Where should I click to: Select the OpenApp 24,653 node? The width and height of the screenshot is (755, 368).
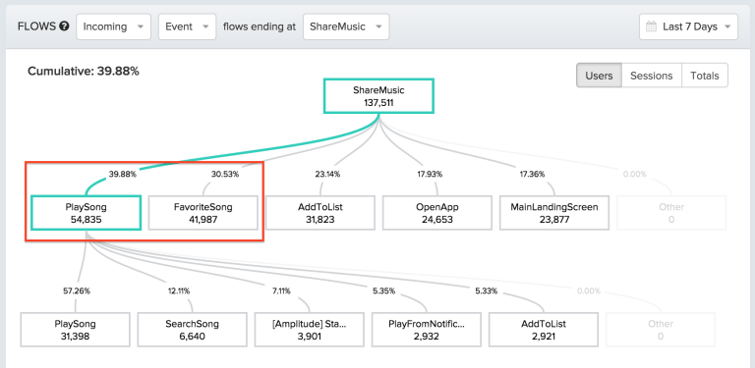(437, 213)
